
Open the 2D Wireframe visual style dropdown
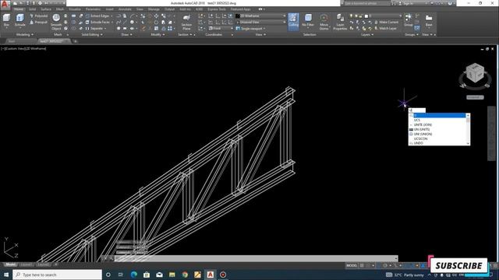pos(260,16)
